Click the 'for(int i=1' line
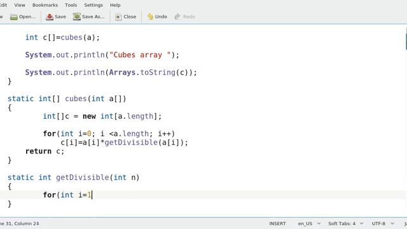 (67, 195)
